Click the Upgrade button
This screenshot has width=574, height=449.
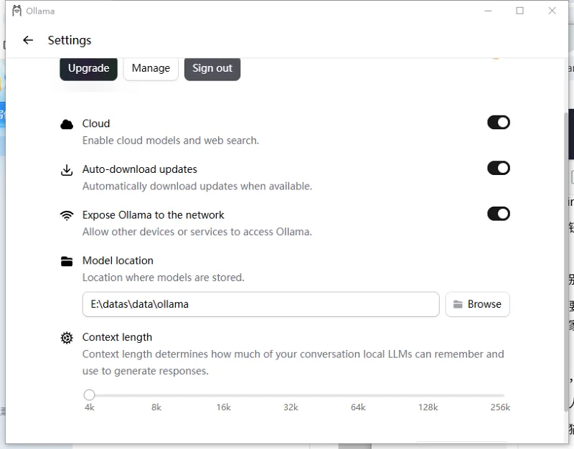point(88,68)
